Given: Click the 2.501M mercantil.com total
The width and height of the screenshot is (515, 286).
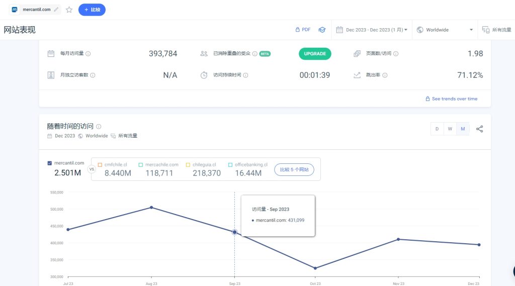Looking at the screenshot, I should [68, 173].
